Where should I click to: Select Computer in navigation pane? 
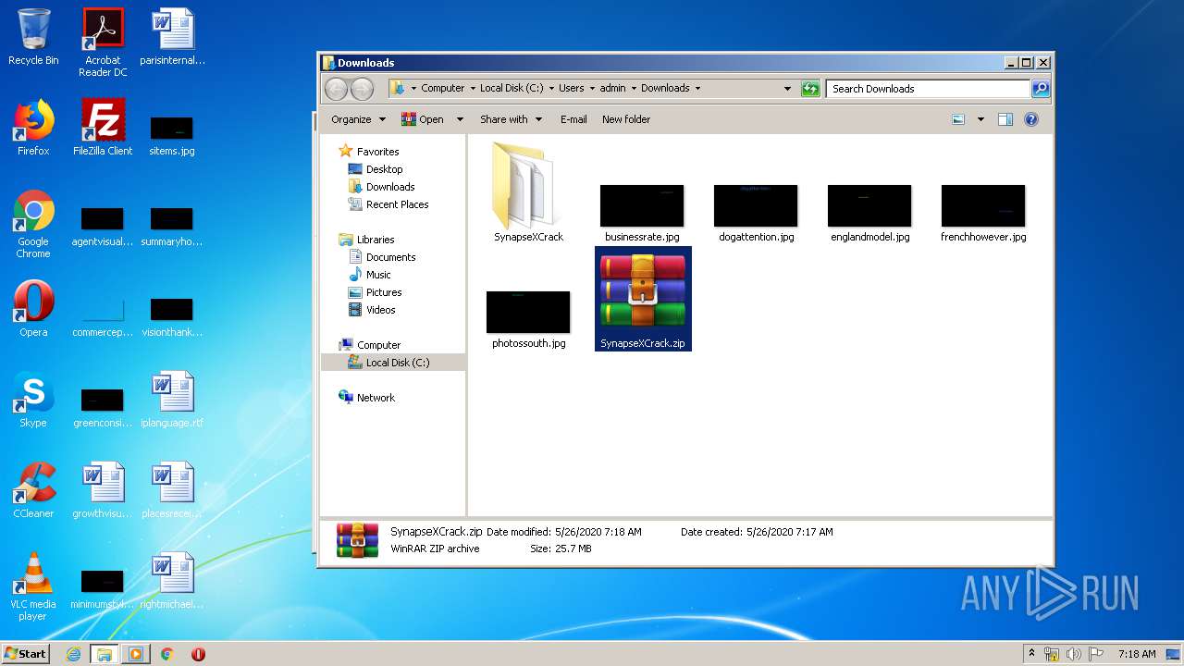(378, 345)
